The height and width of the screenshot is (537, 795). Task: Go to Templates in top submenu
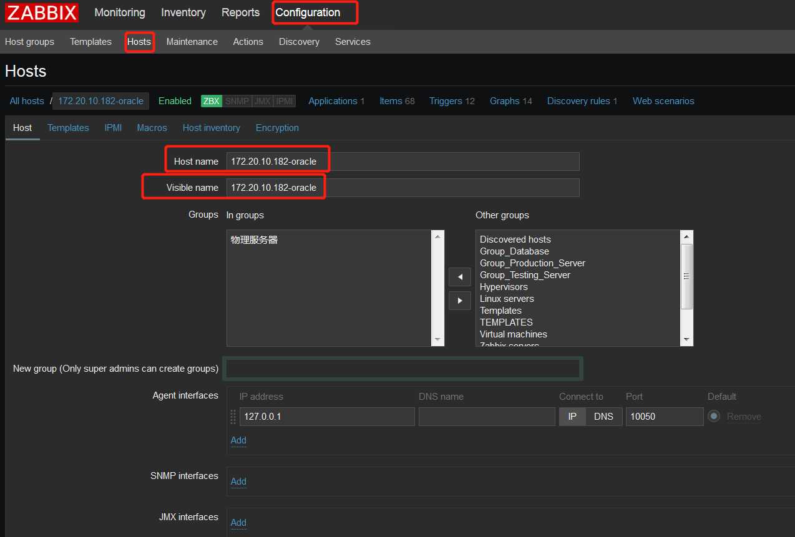click(x=90, y=42)
